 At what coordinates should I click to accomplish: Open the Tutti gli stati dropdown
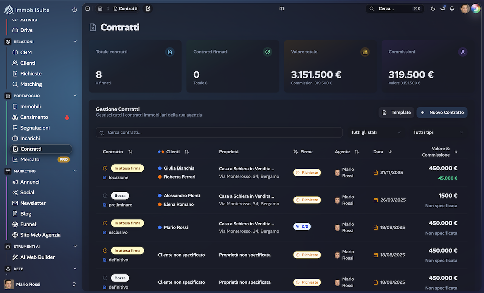tap(376, 133)
